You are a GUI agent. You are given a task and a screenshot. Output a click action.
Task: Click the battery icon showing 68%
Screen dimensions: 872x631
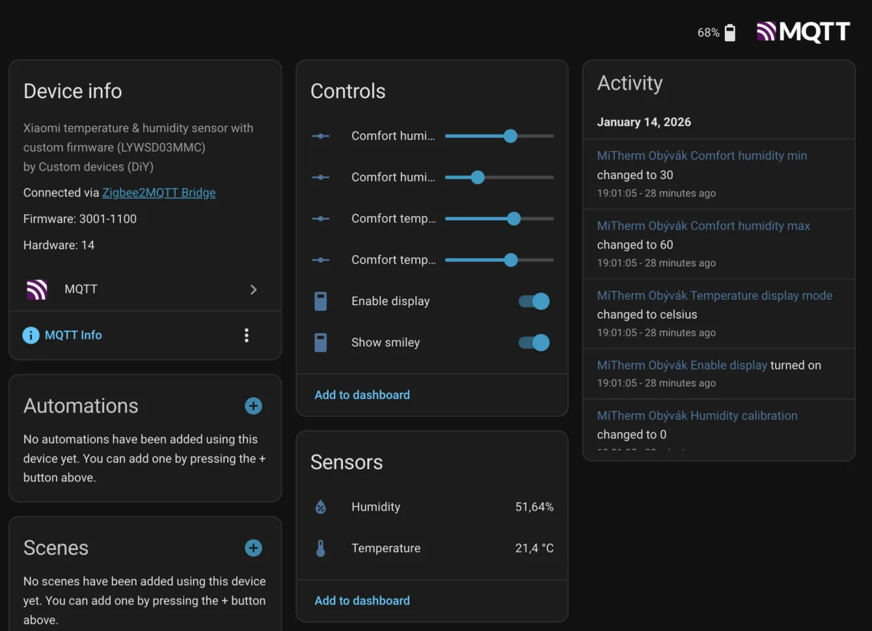click(x=730, y=32)
